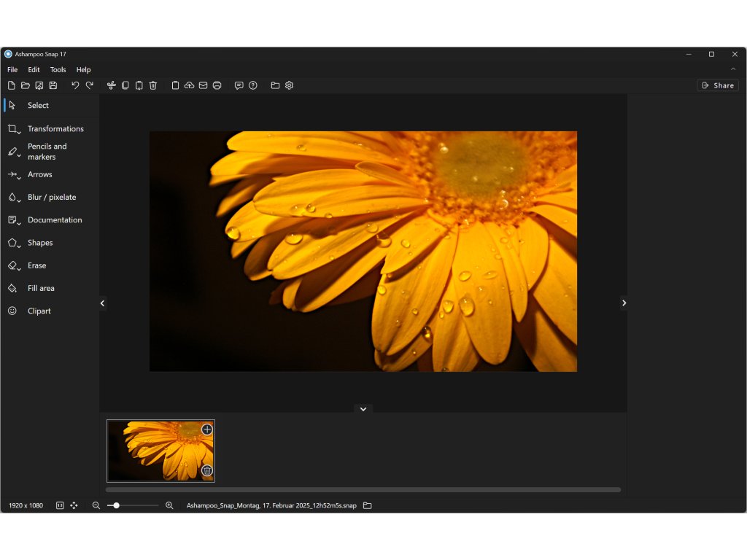The width and height of the screenshot is (747, 560).
Task: Open help question mark icon
Action: point(253,85)
